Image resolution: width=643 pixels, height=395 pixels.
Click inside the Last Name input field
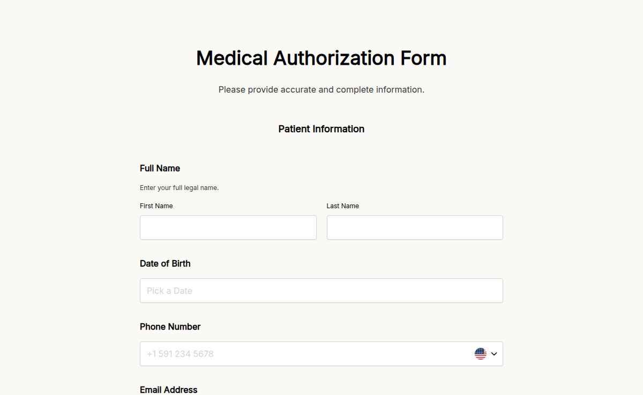point(415,227)
